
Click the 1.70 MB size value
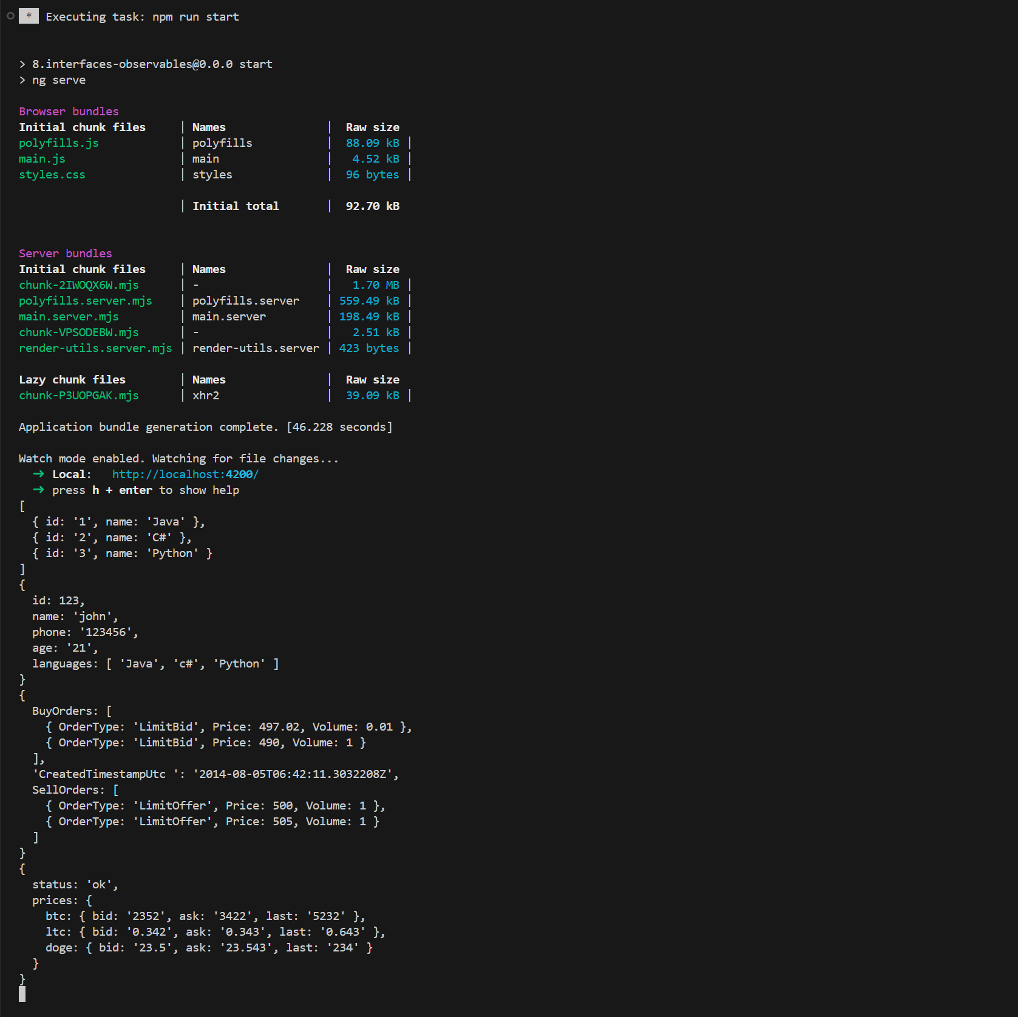click(376, 285)
